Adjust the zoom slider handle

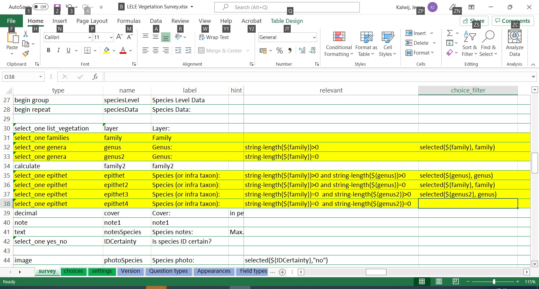coord(494,282)
